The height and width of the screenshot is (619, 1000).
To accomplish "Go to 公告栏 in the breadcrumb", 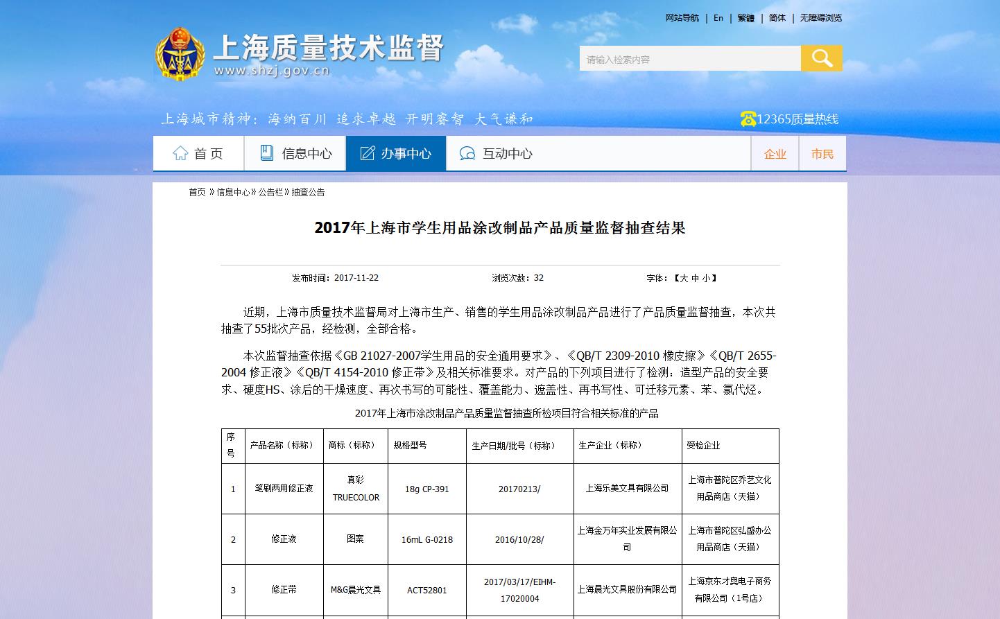I will click(270, 192).
